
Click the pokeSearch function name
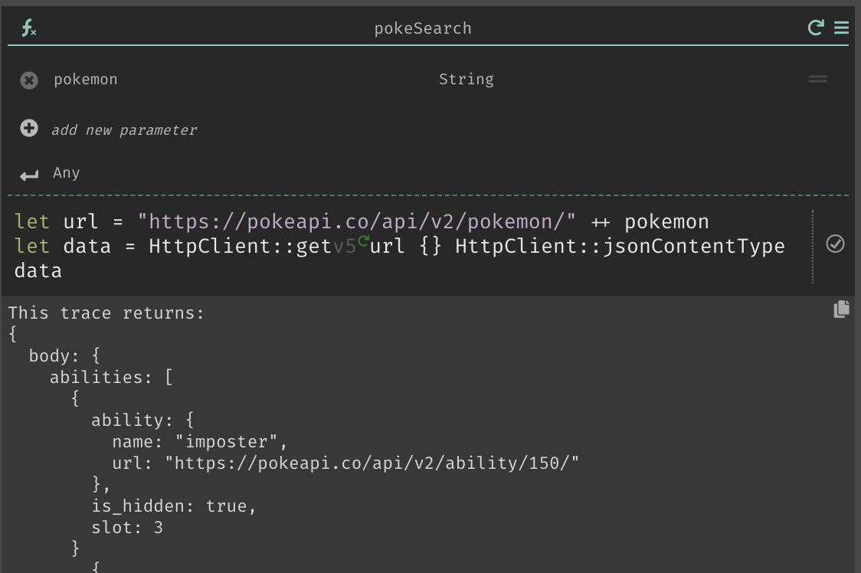pos(423,28)
